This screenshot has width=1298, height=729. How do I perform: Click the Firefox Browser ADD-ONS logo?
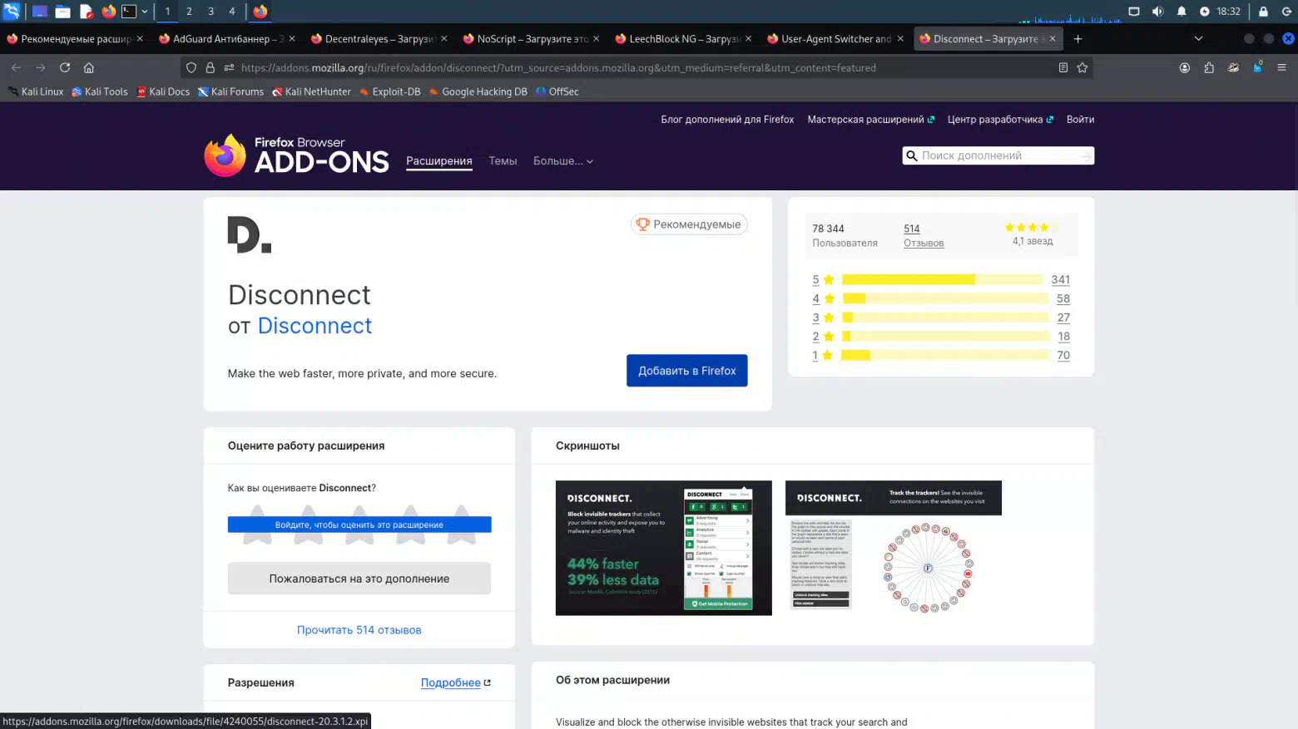[296, 155]
